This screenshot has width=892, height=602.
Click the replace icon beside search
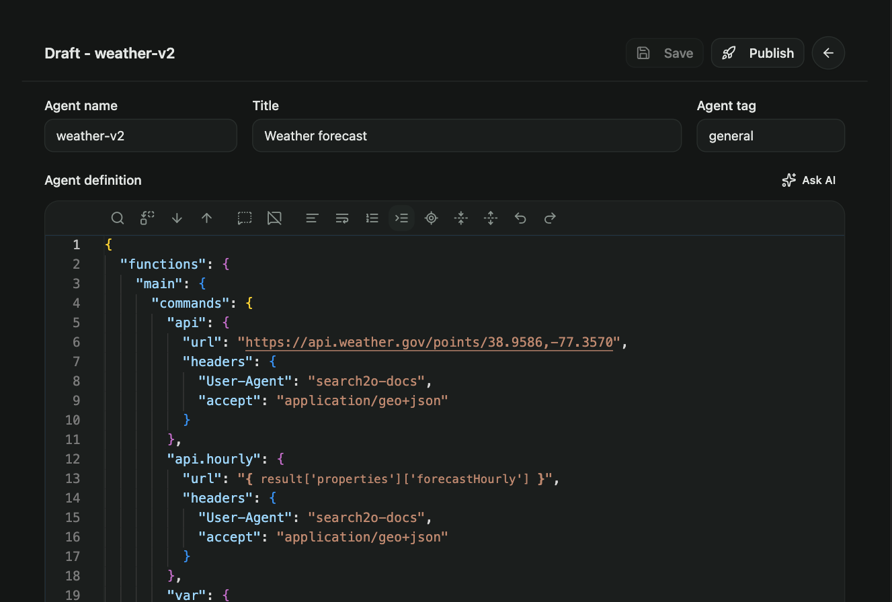(x=147, y=218)
